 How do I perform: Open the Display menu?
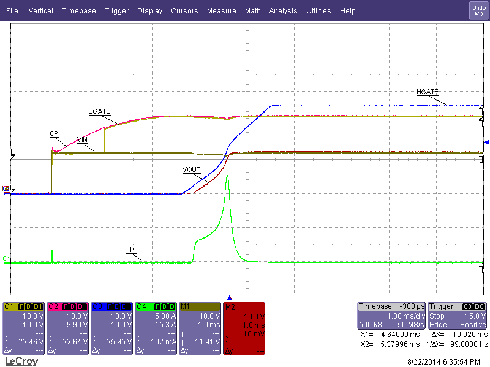pos(149,10)
